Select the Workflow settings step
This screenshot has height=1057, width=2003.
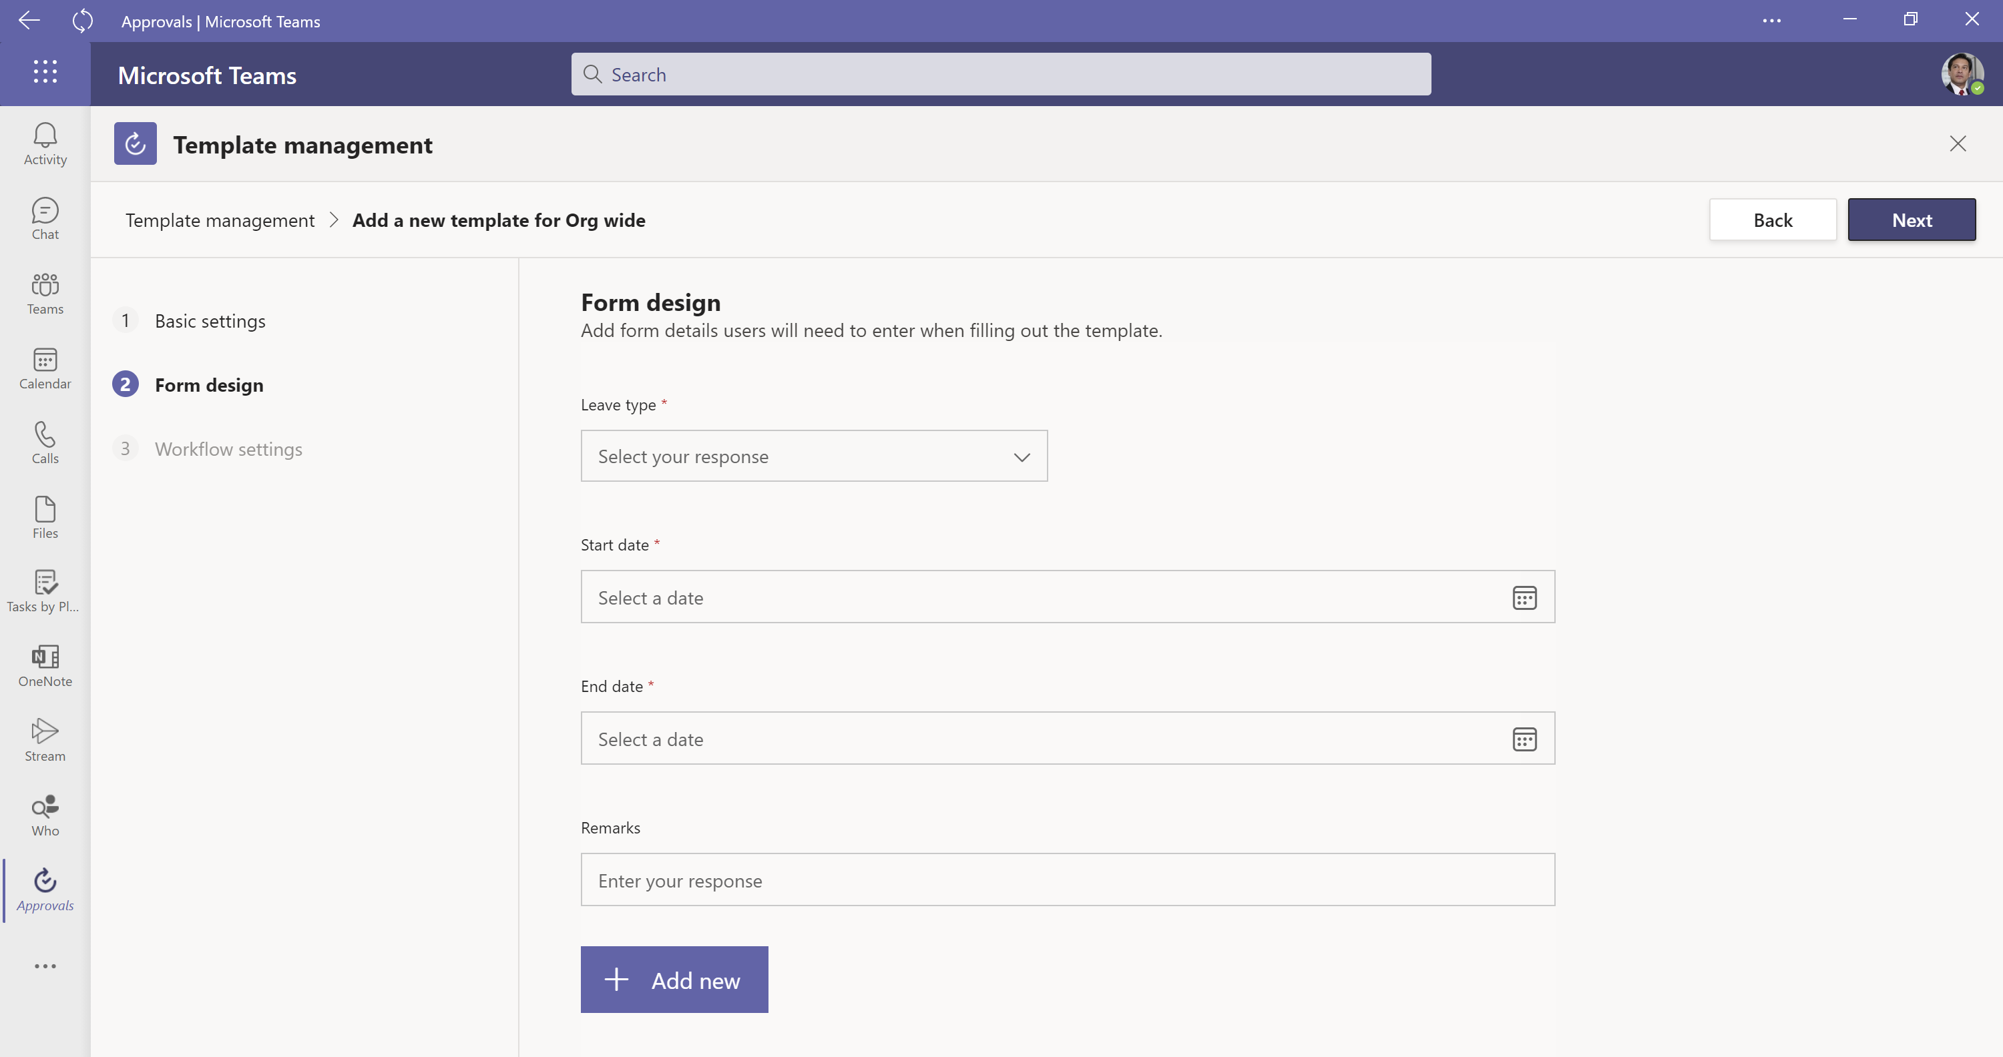coord(228,449)
